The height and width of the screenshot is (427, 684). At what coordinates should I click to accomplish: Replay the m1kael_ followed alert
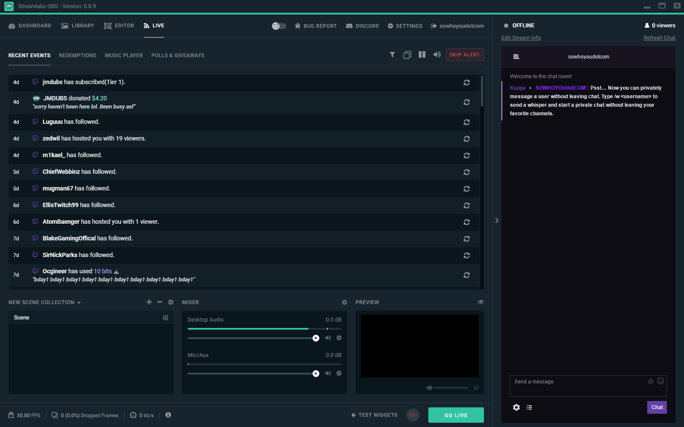point(467,155)
